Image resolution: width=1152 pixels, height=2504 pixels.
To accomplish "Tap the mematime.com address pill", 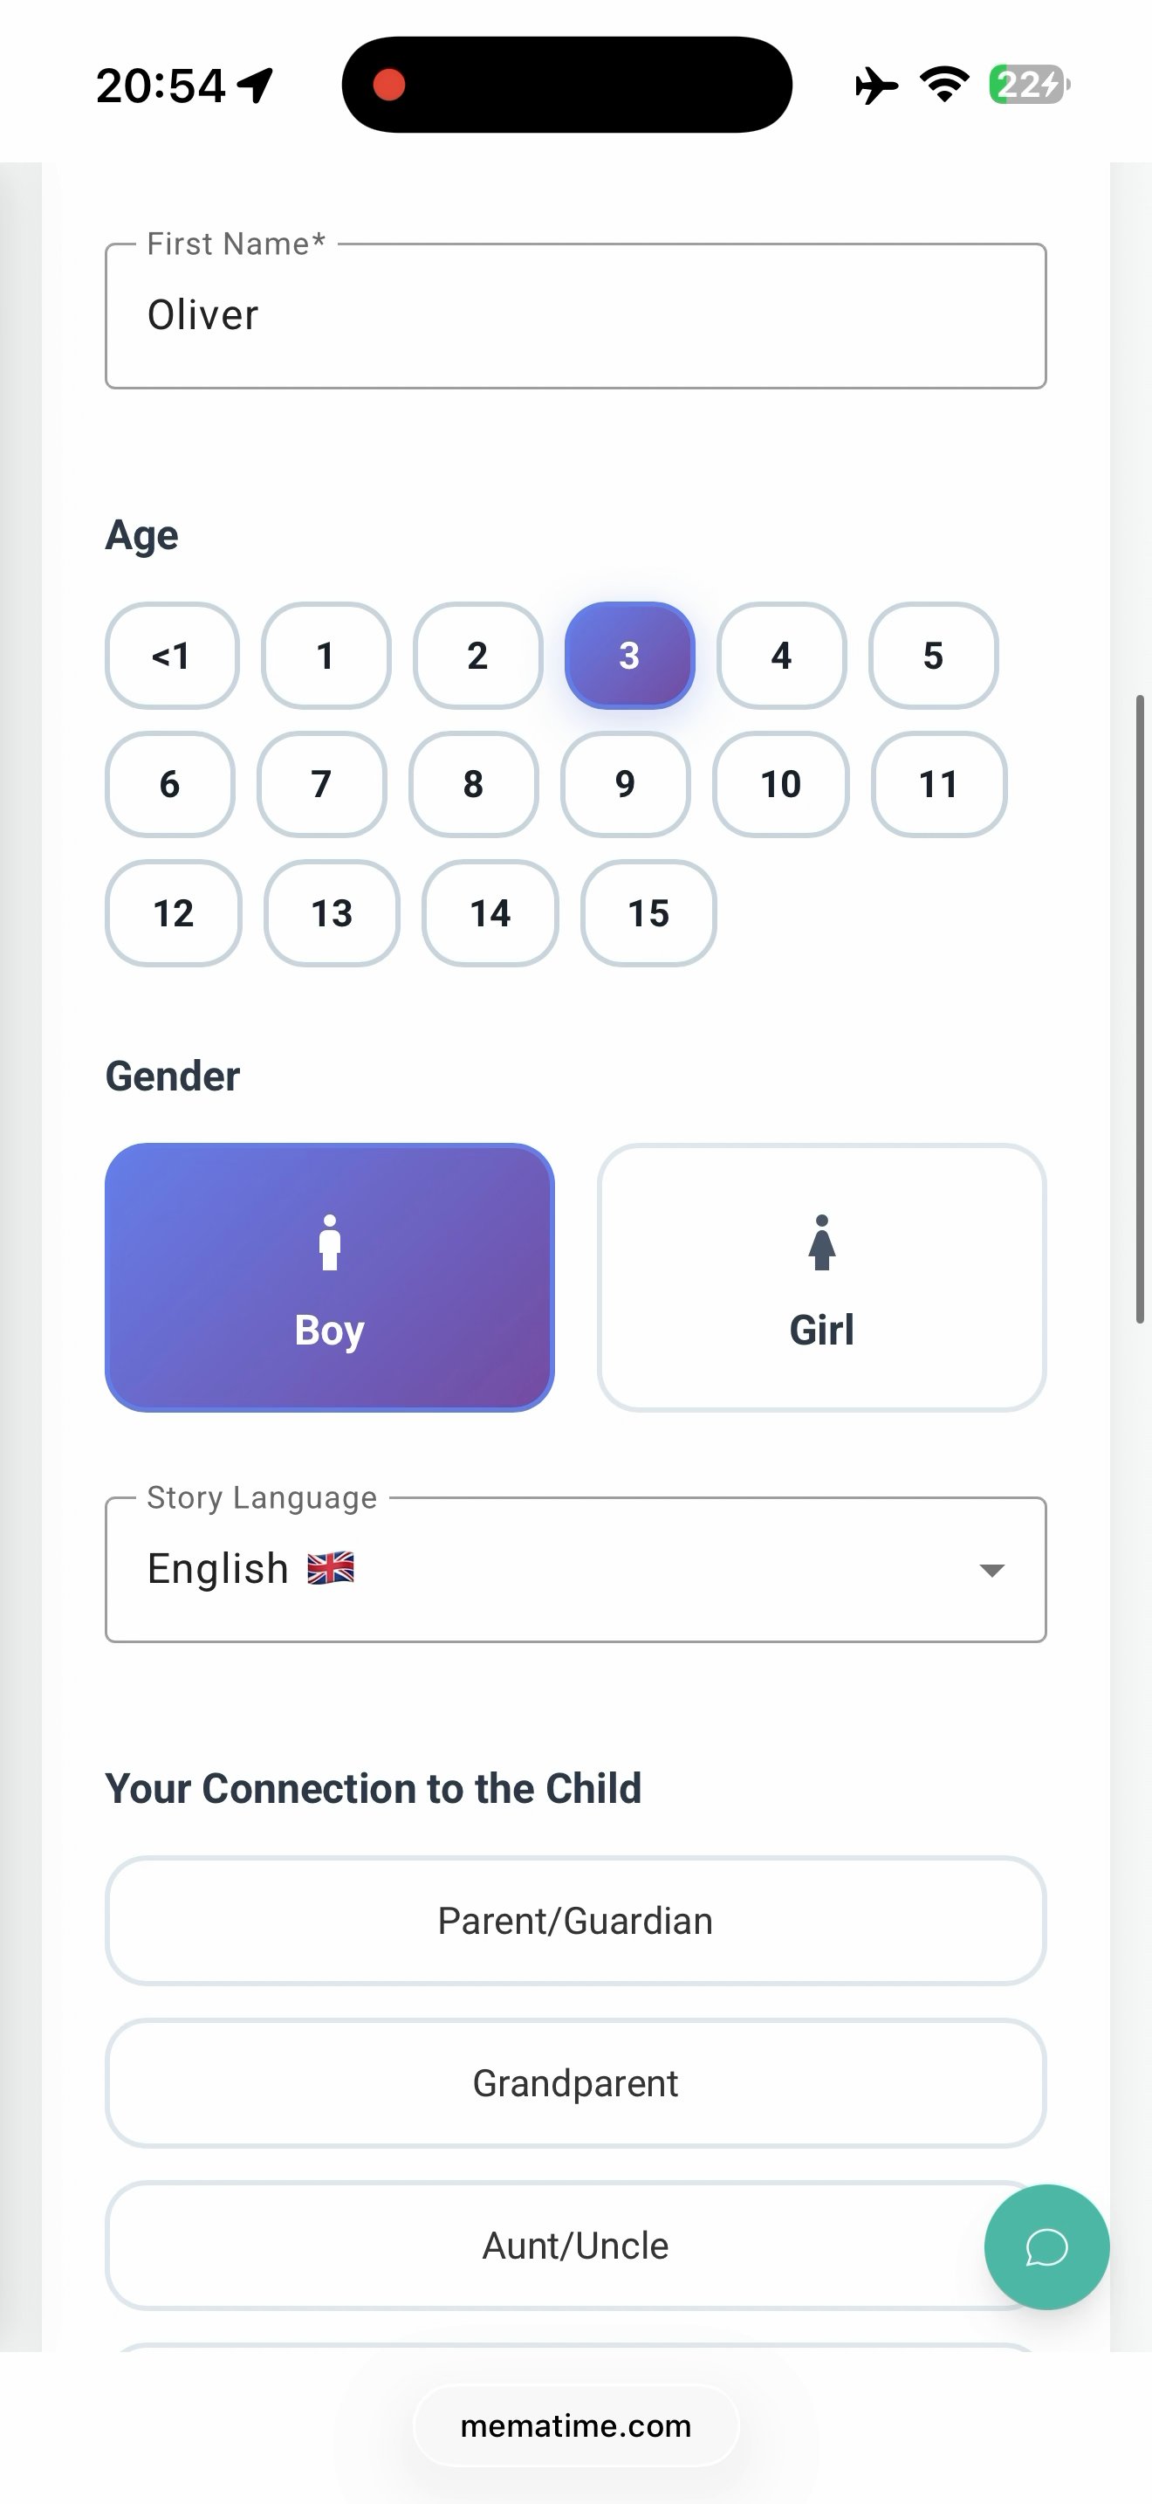I will tap(575, 2426).
